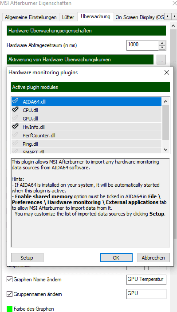Image resolution: width=177 pixels, height=312 pixels.
Task: Click the Abbrechen button
Action: (153, 258)
